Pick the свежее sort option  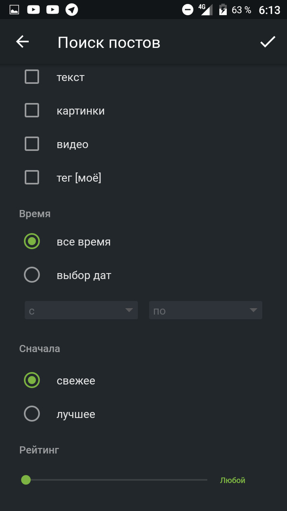pyautogui.click(x=32, y=380)
